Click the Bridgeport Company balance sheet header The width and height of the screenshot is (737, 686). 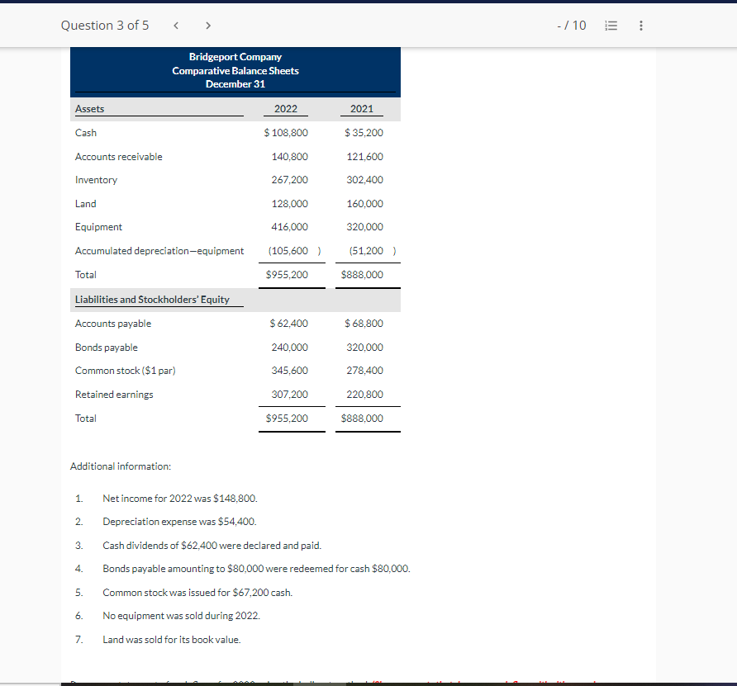click(x=235, y=70)
